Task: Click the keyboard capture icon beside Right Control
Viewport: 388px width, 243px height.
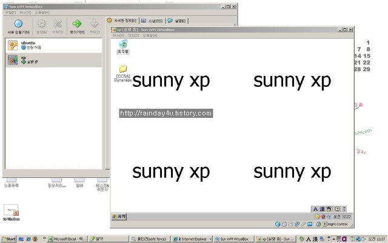Action: (325, 224)
